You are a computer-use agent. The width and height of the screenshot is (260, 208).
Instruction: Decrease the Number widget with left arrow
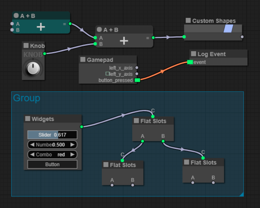[32, 145]
